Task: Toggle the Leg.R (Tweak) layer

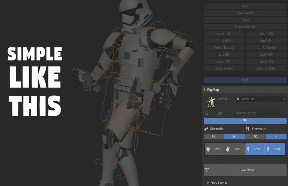Action: point(266,68)
